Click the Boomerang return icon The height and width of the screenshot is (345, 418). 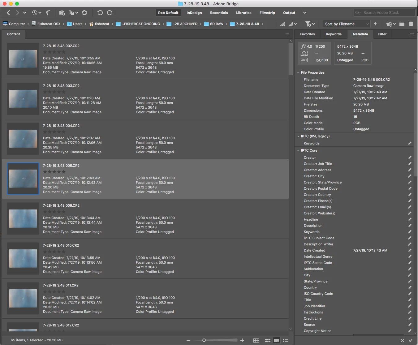48,13
